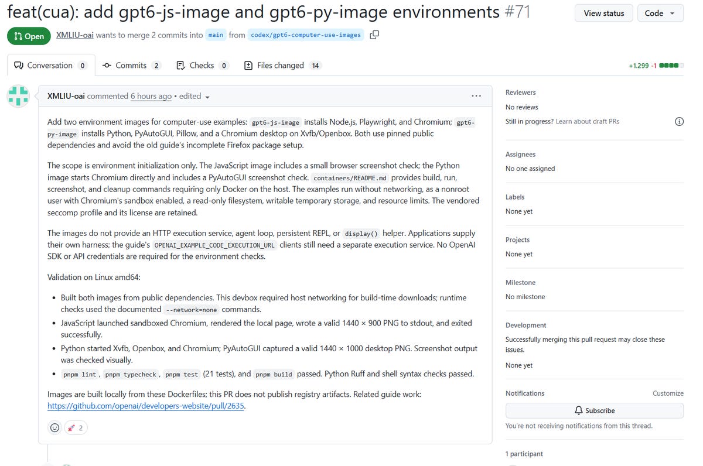Open the Code dropdown button
Screen dimensions: 703x466
tap(660, 13)
